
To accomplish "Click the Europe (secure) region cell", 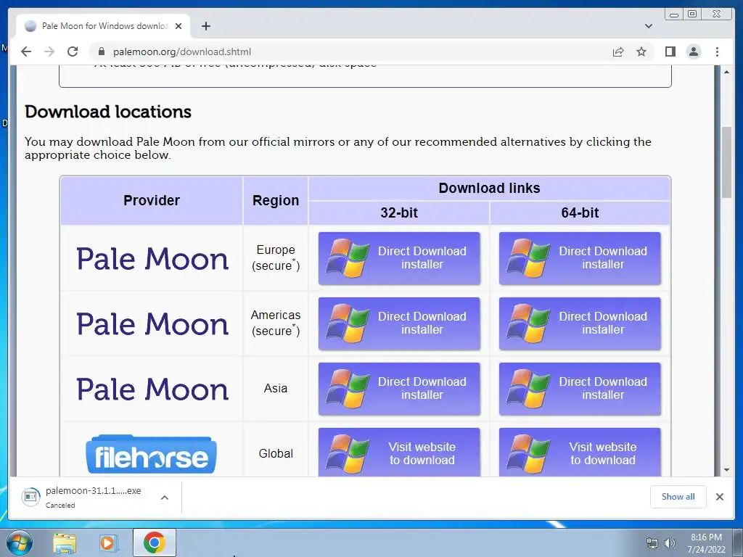I will [x=276, y=257].
